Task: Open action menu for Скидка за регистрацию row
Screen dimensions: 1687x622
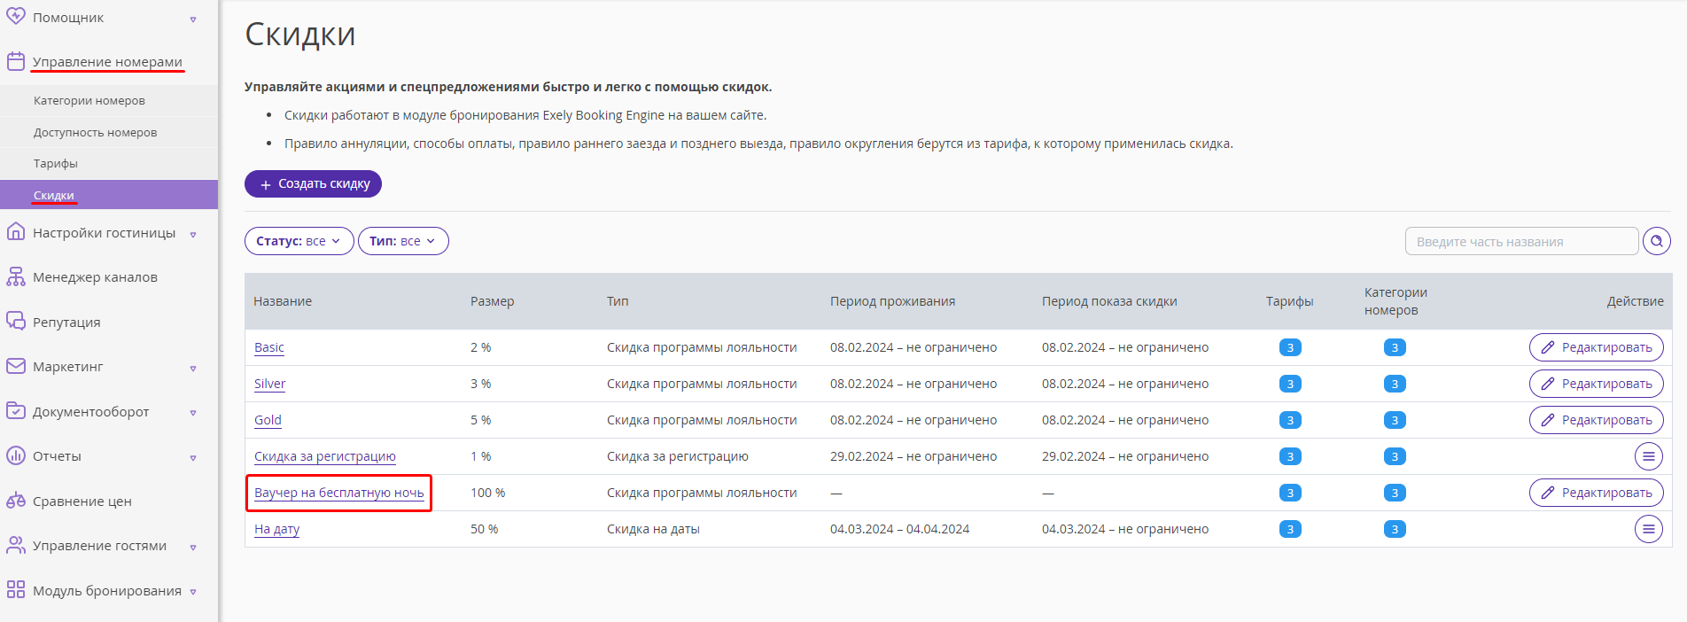Action: click(1649, 456)
